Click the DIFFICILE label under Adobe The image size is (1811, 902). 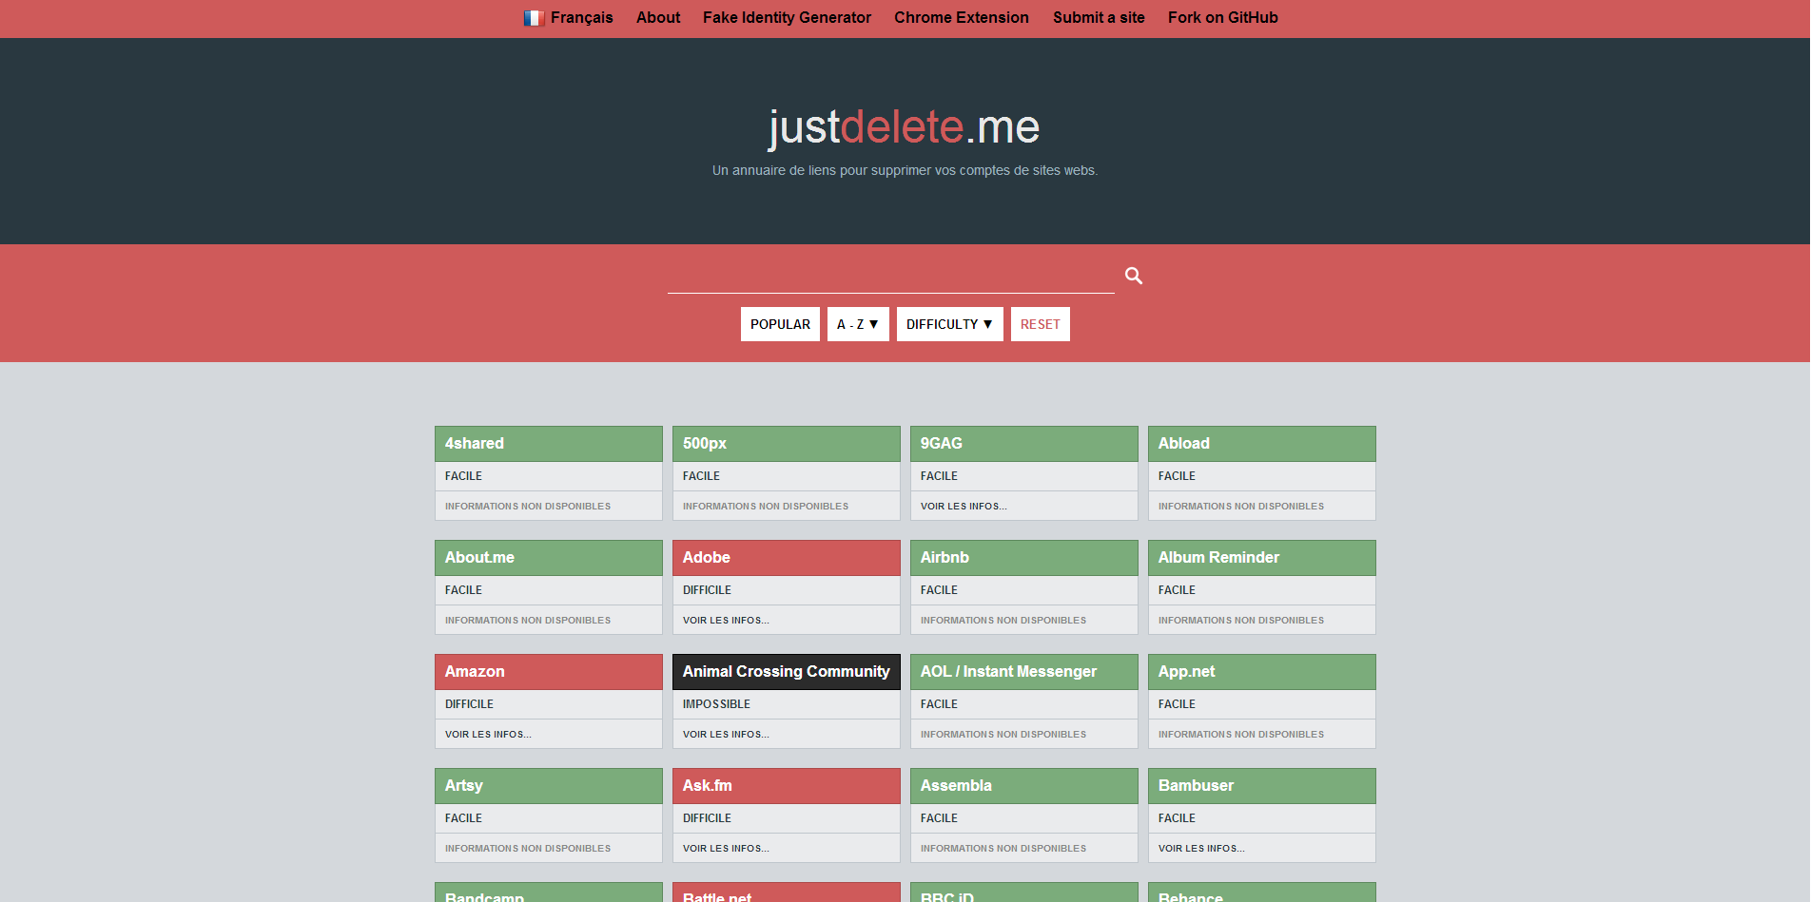pos(707,590)
